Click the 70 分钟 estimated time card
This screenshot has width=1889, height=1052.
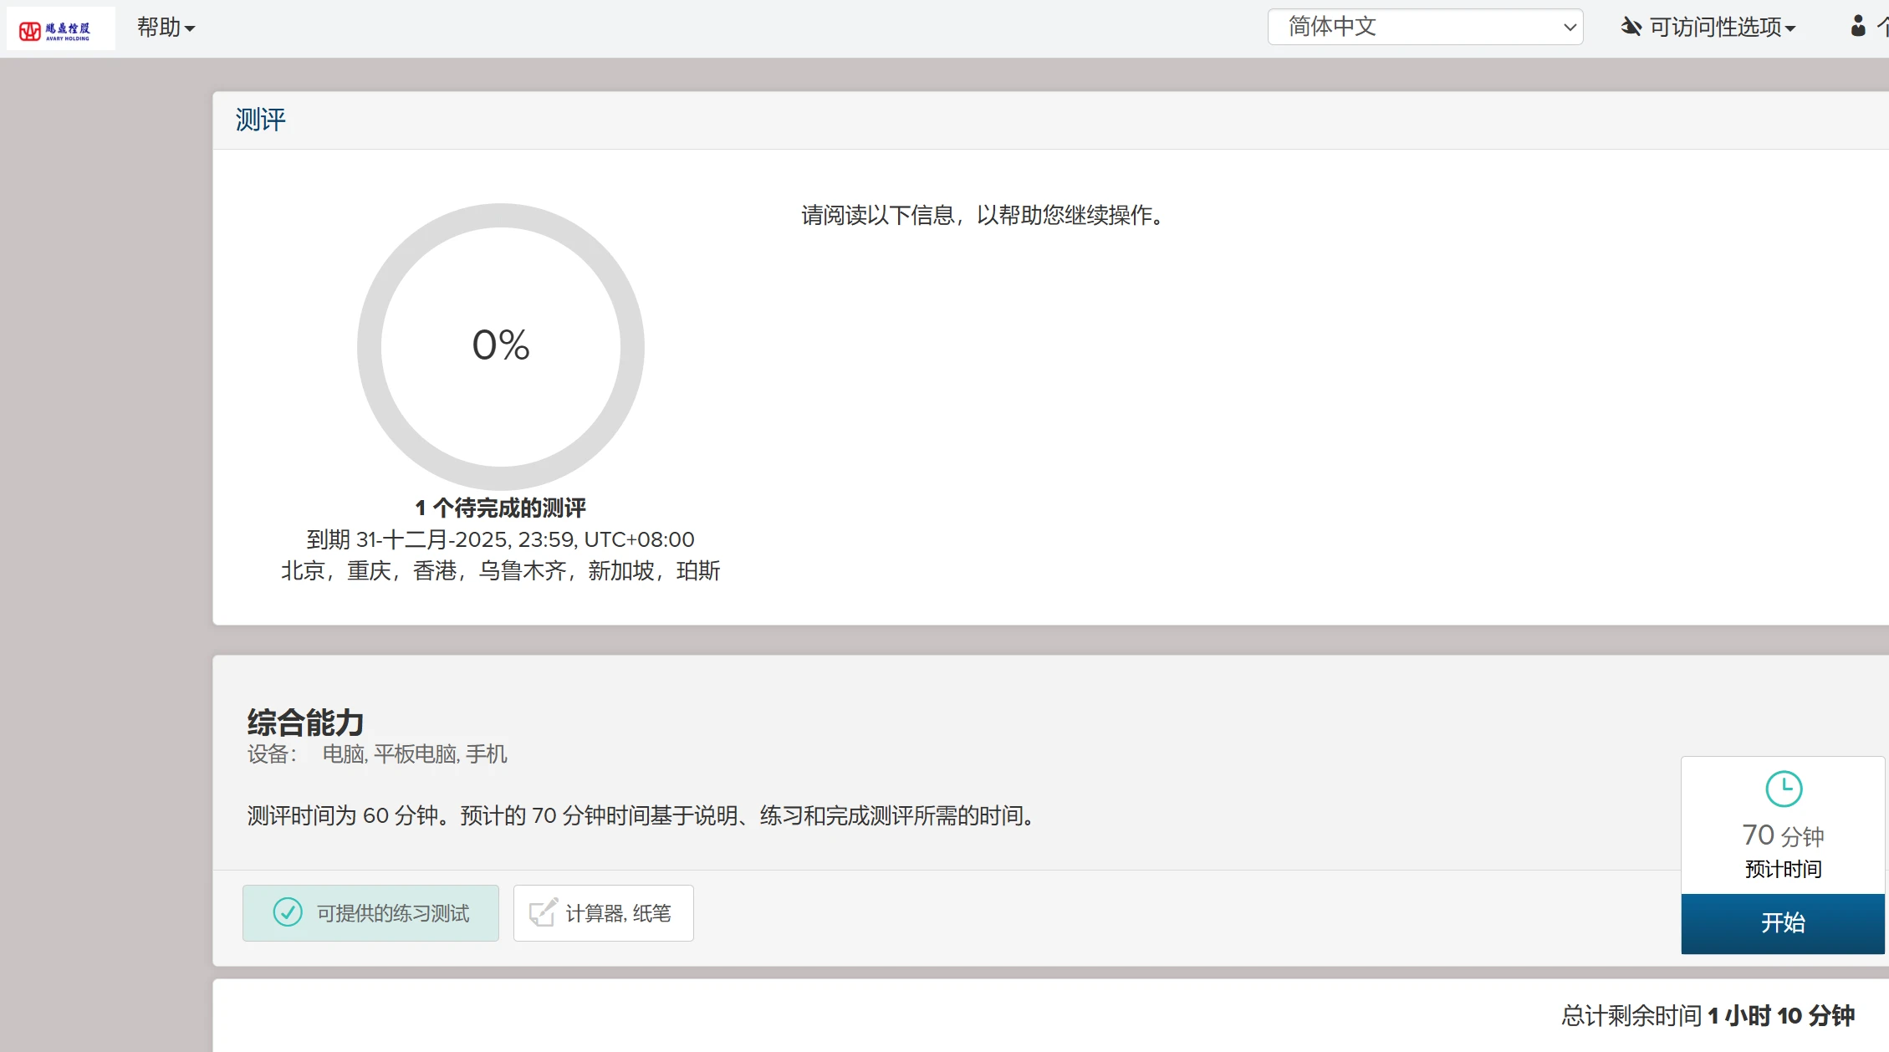click(x=1782, y=836)
